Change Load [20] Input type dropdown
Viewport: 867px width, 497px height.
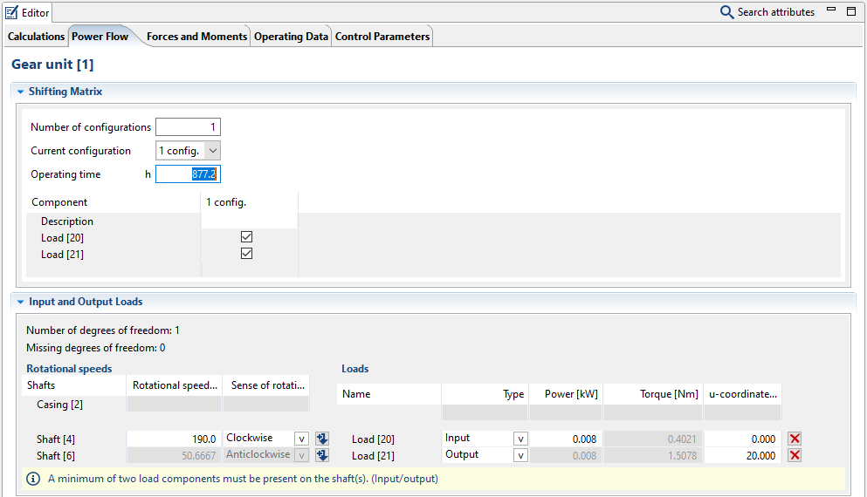[520, 439]
